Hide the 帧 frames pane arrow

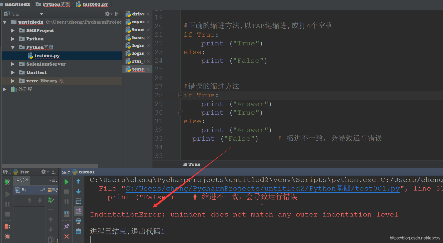point(42,190)
